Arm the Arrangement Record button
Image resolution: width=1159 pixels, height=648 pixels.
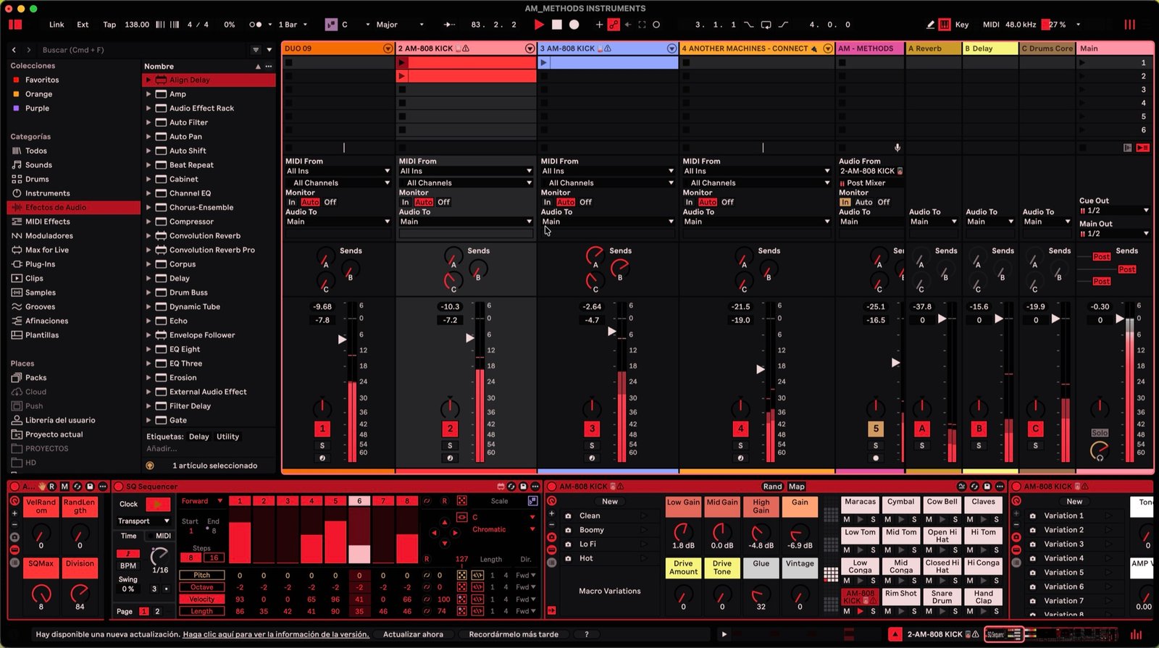click(x=574, y=25)
